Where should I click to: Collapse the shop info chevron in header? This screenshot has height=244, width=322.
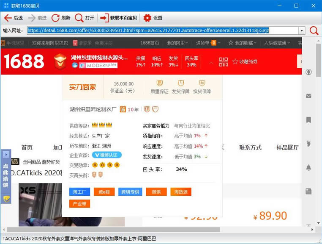pyautogui.click(x=211, y=62)
